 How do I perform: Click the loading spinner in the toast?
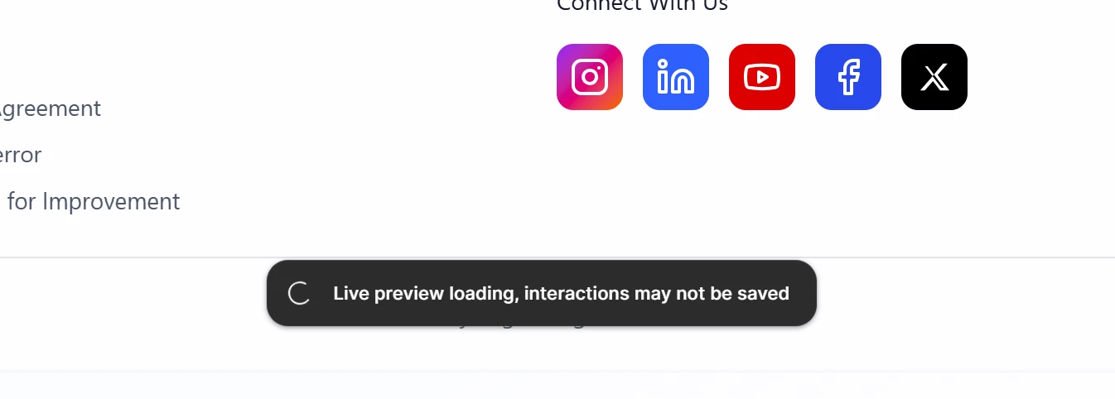click(299, 293)
